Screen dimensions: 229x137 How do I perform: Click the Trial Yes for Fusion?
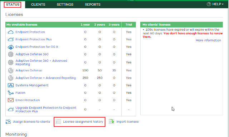tap(129, 93)
